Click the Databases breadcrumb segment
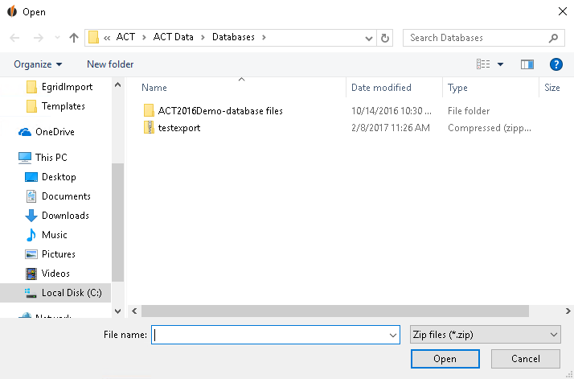This screenshot has width=574, height=379. pos(233,37)
